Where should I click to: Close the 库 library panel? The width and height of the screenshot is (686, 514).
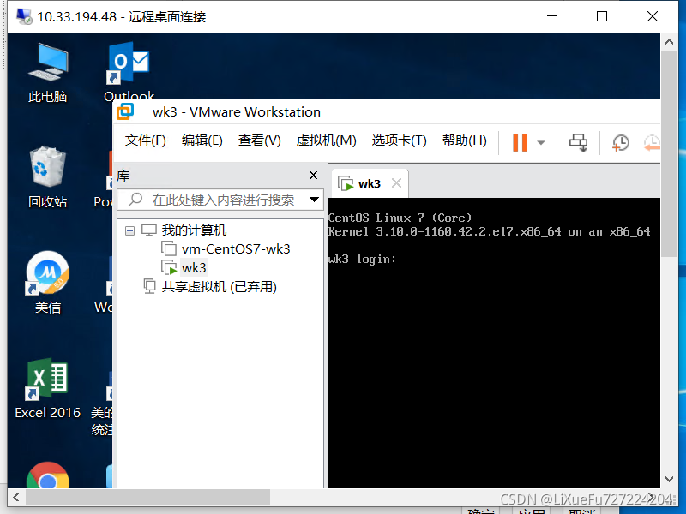pyautogui.click(x=313, y=176)
